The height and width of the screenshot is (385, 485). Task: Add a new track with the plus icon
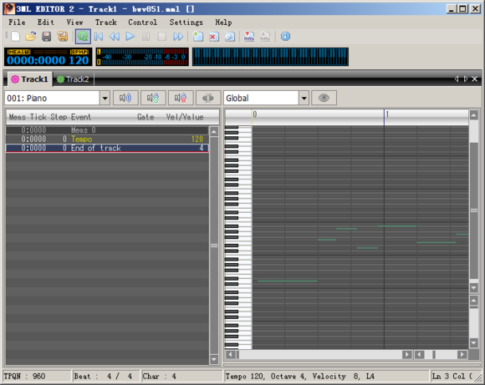point(197,37)
